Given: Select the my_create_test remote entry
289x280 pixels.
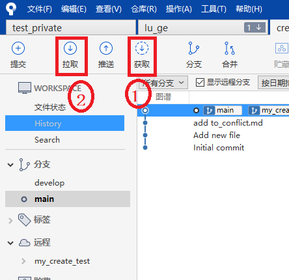Looking at the screenshot, I should (62, 261).
